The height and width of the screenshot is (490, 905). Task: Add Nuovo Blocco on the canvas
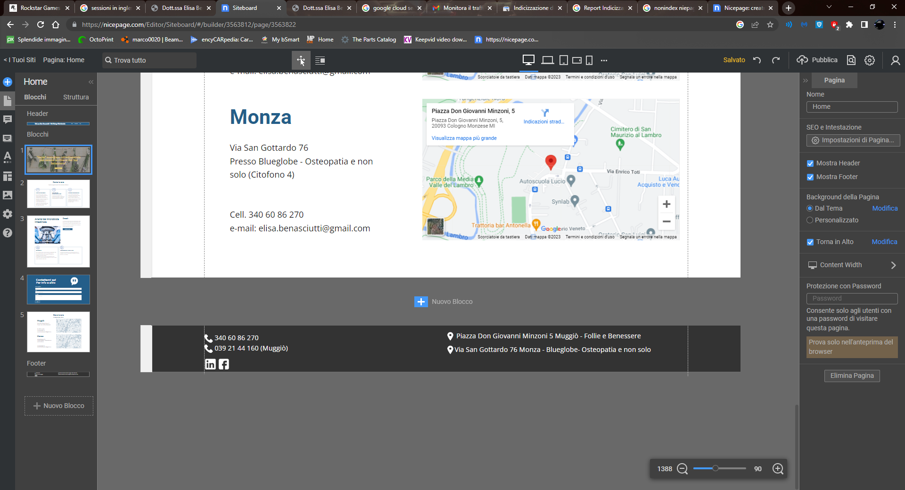(x=443, y=302)
